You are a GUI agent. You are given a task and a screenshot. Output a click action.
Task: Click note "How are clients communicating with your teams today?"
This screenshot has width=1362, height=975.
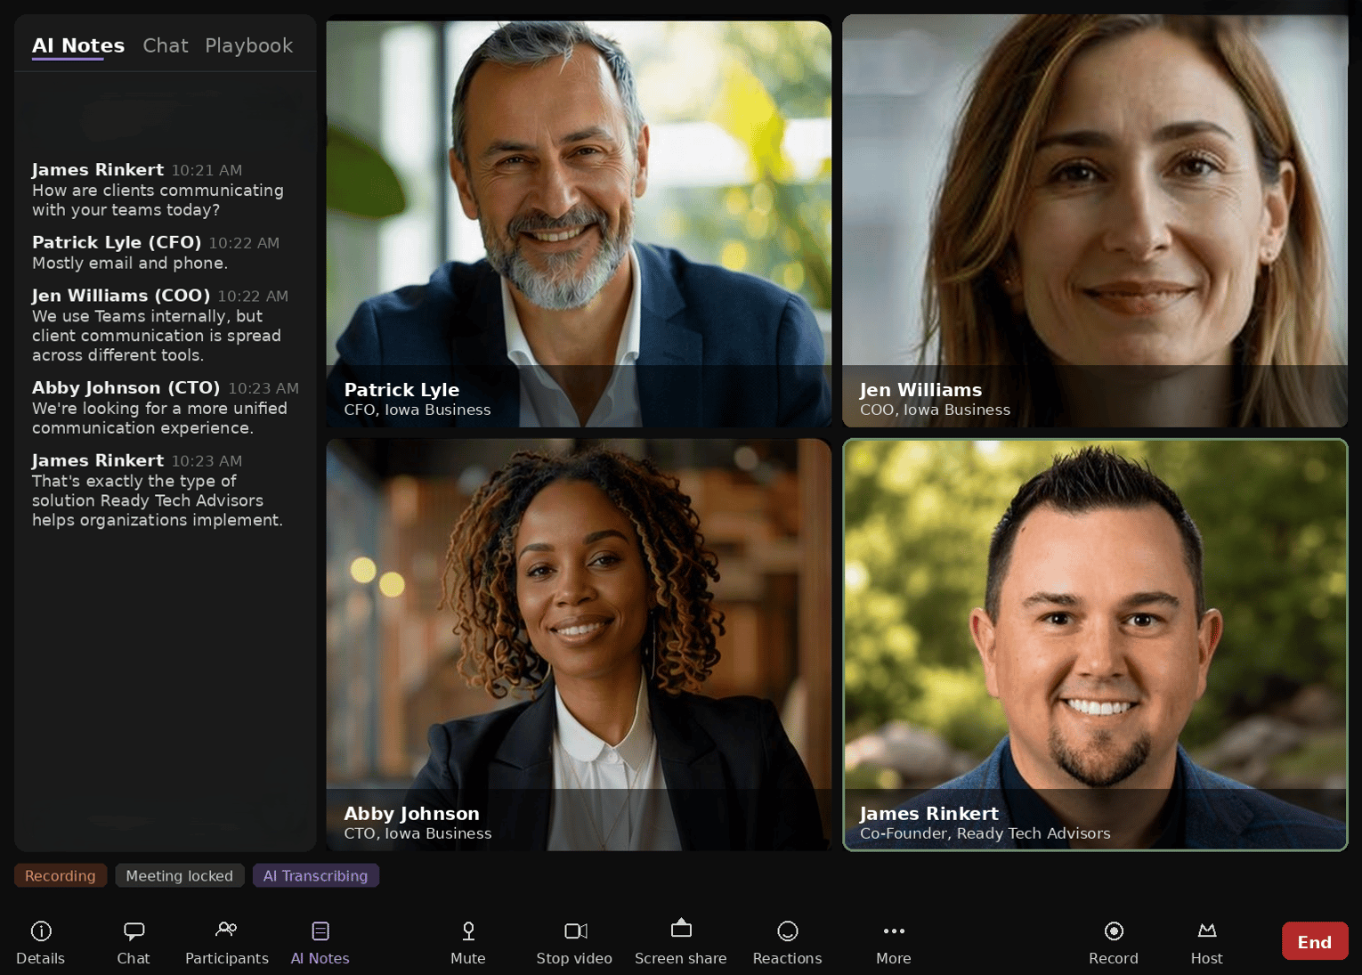point(158,200)
